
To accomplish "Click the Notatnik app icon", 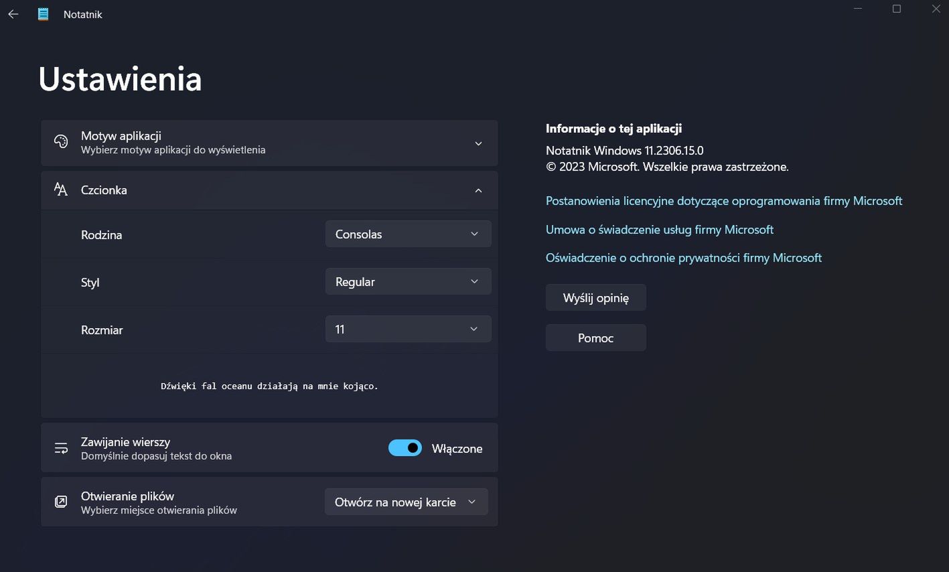I will [x=44, y=14].
